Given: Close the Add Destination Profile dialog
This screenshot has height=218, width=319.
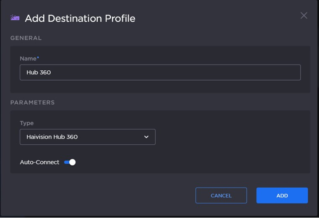Looking at the screenshot, I should pos(304,16).
